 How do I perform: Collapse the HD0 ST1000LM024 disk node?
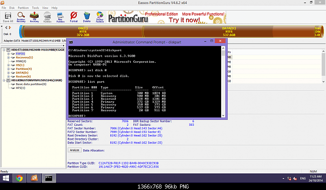click(4, 50)
